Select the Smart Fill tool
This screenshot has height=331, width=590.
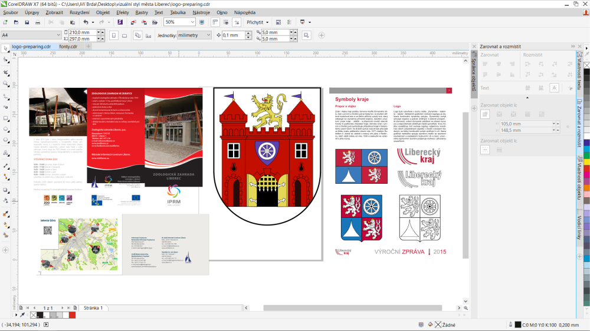[x=6, y=236]
